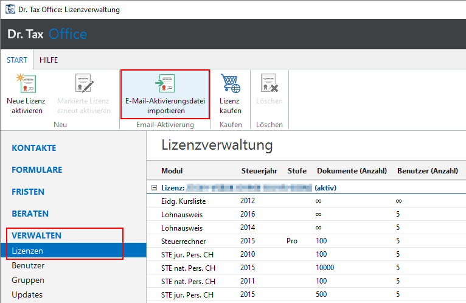Image resolution: width=466 pixels, height=303 pixels.
Task: Click the Dr. Tax Office title bar icon
Action: click(10, 9)
